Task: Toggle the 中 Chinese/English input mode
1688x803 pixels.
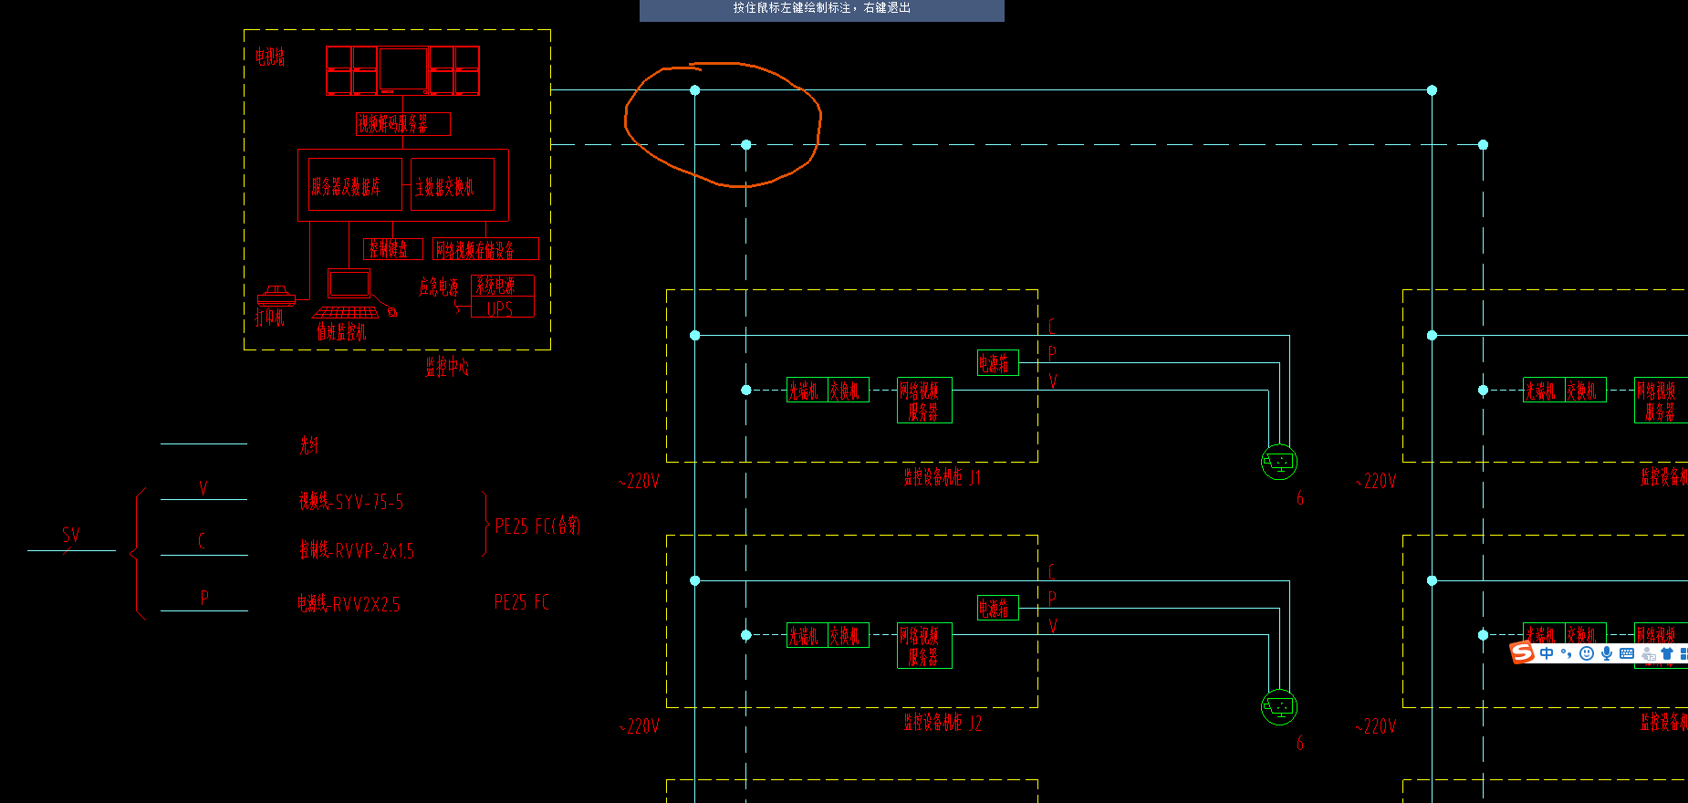Action: pos(1547,653)
